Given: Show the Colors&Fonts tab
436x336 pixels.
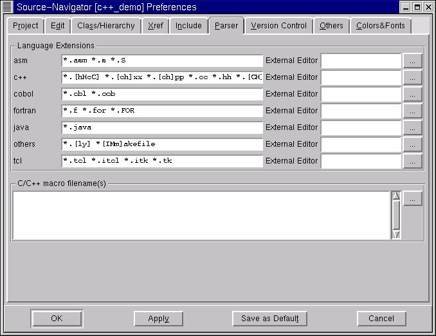Looking at the screenshot, I should click(x=381, y=26).
